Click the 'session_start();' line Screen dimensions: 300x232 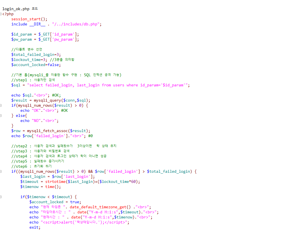pos(29,19)
